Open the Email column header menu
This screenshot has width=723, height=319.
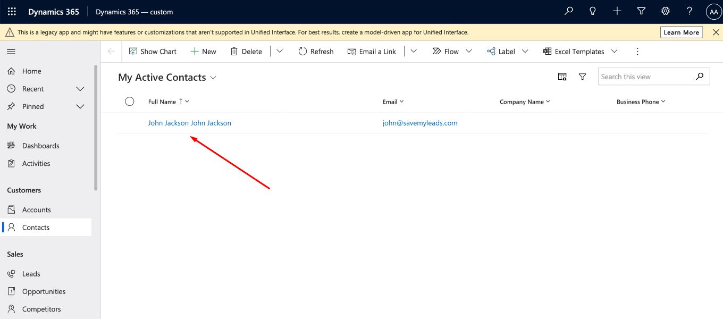point(393,102)
